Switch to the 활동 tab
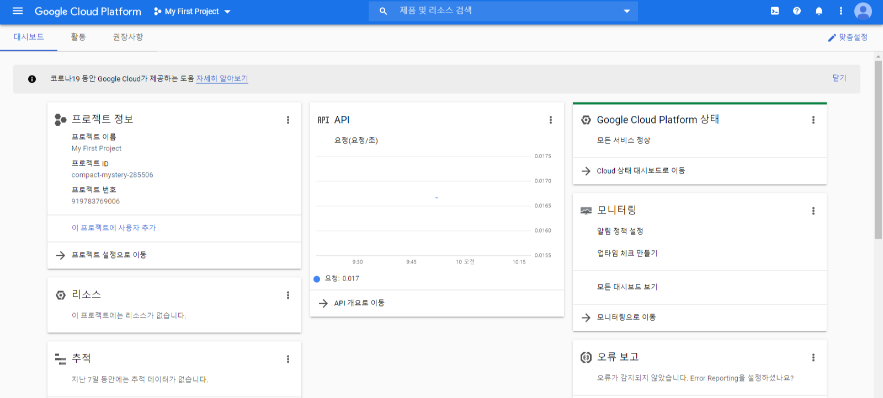 tap(78, 37)
